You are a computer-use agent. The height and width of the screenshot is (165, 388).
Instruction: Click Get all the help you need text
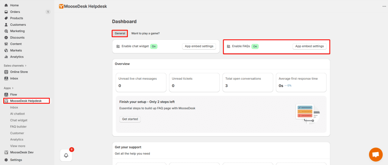pos(132,154)
